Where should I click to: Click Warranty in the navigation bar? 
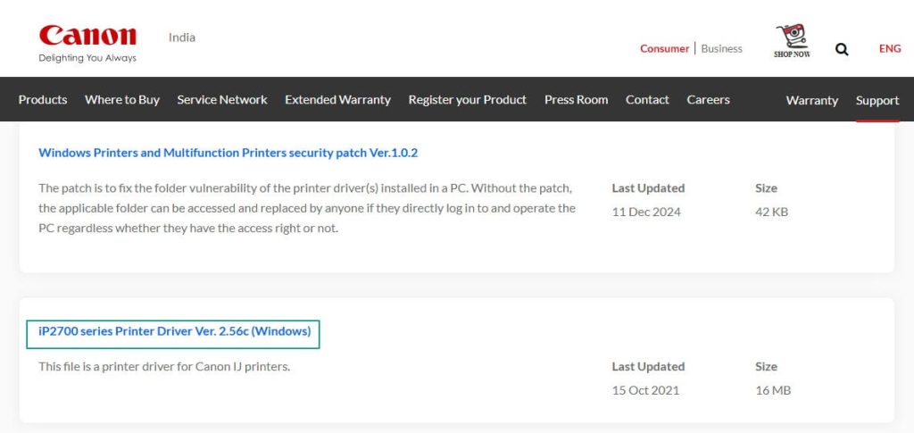[x=811, y=101]
